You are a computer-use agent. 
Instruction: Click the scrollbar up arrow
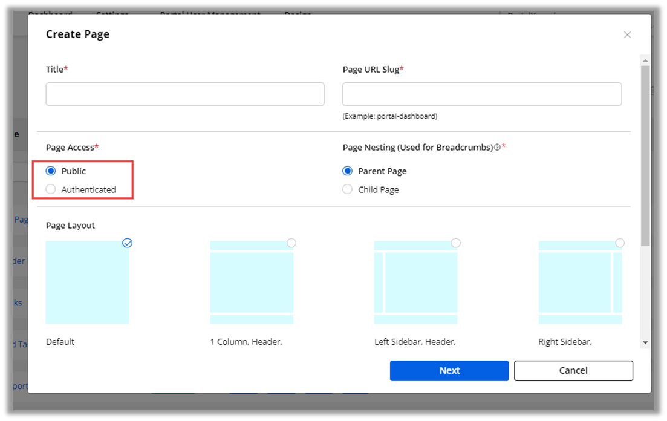[x=645, y=60]
